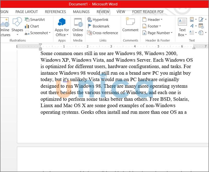Add a Hyperlink

(98, 20)
